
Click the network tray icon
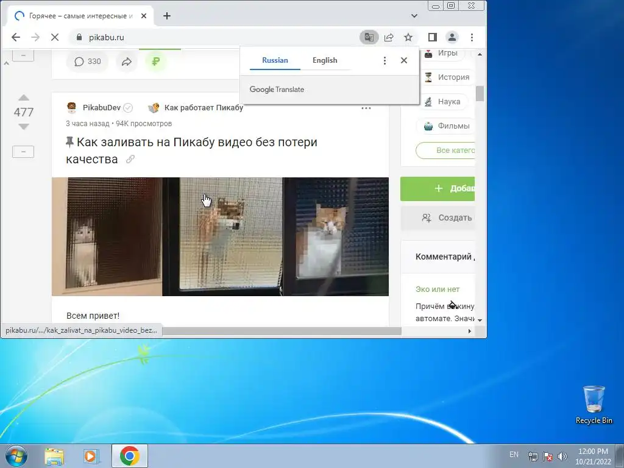pyautogui.click(x=533, y=456)
